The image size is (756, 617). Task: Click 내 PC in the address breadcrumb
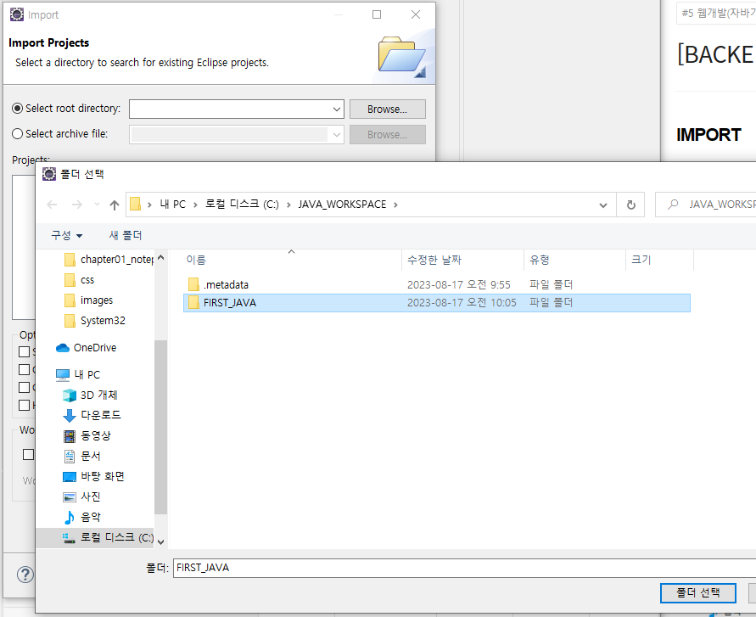coord(172,205)
